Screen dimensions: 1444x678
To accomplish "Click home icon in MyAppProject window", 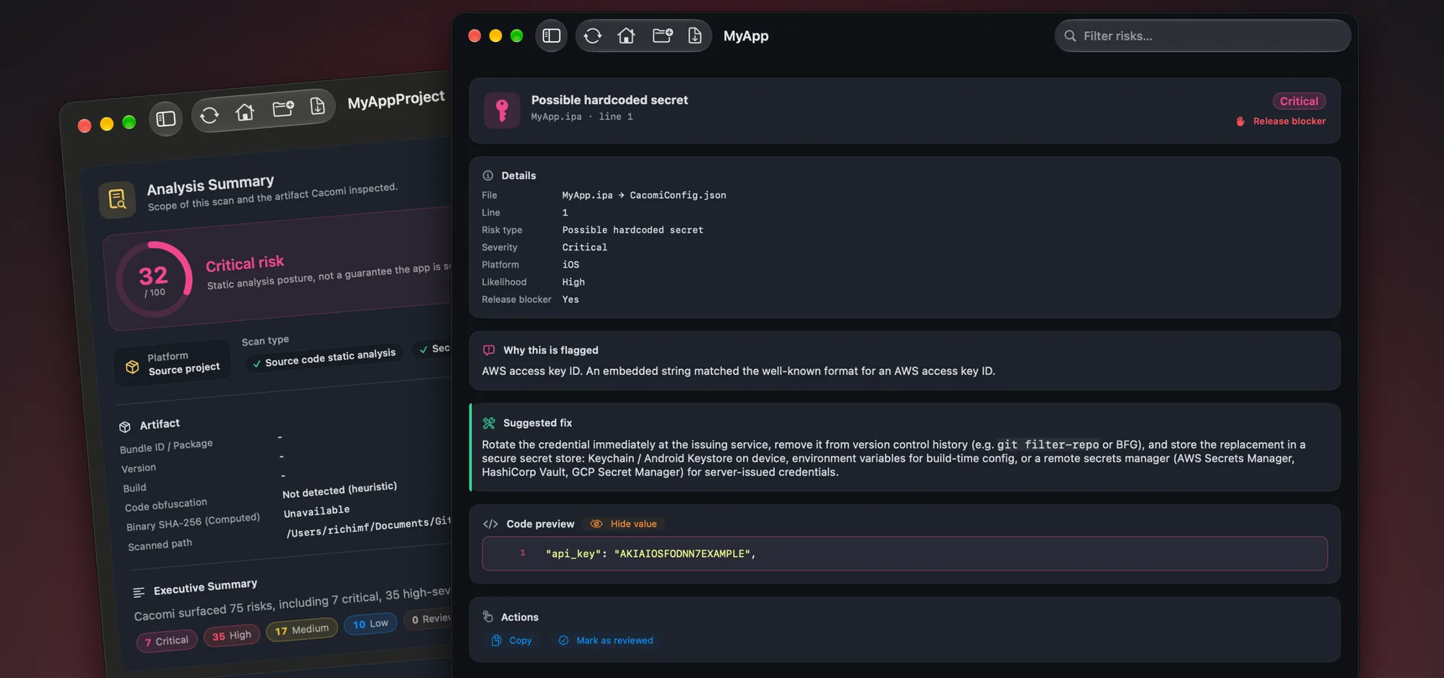I will [245, 112].
